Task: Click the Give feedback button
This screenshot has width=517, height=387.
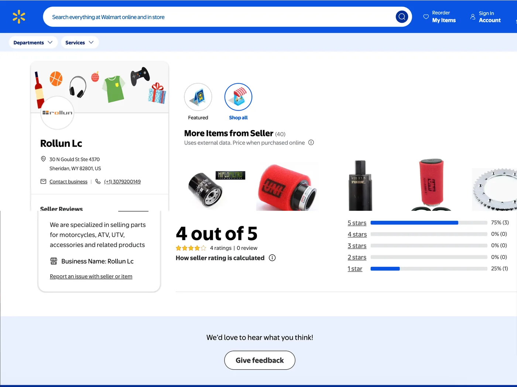Action: [x=260, y=360]
